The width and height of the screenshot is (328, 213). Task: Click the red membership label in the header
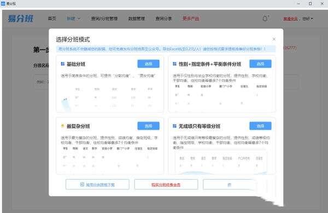[290, 19]
